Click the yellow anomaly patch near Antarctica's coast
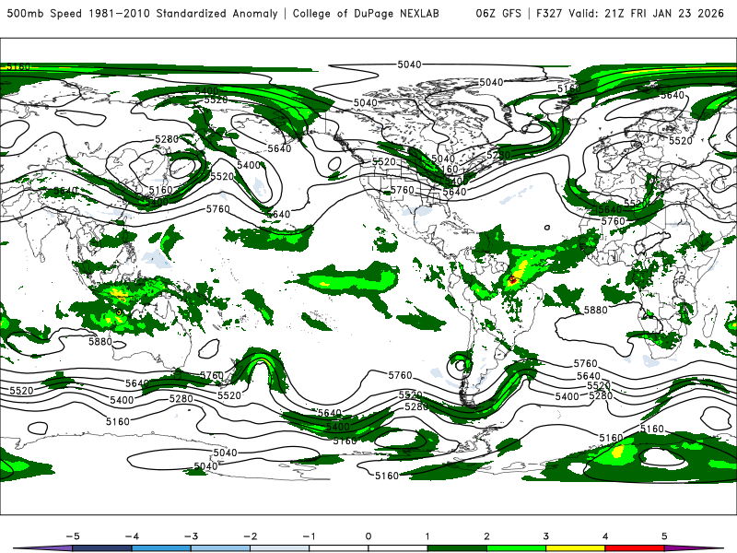The width and height of the screenshot is (737, 553). pyautogui.click(x=617, y=452)
